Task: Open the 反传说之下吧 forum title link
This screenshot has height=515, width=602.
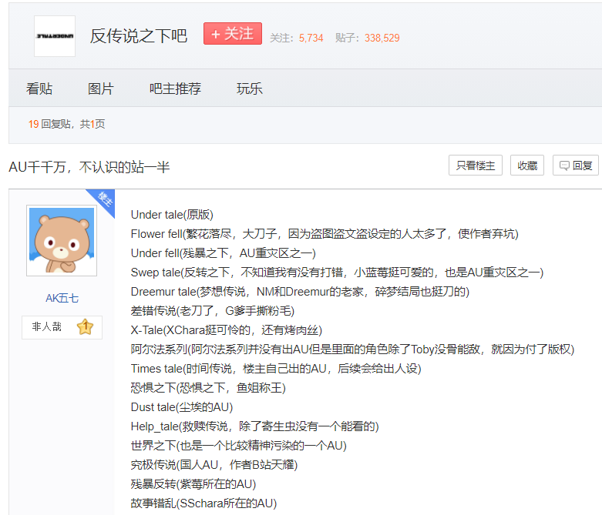Action: 139,36
